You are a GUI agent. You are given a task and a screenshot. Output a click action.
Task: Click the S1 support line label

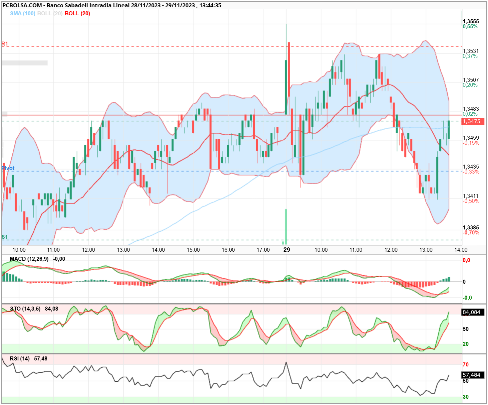pos(5,237)
